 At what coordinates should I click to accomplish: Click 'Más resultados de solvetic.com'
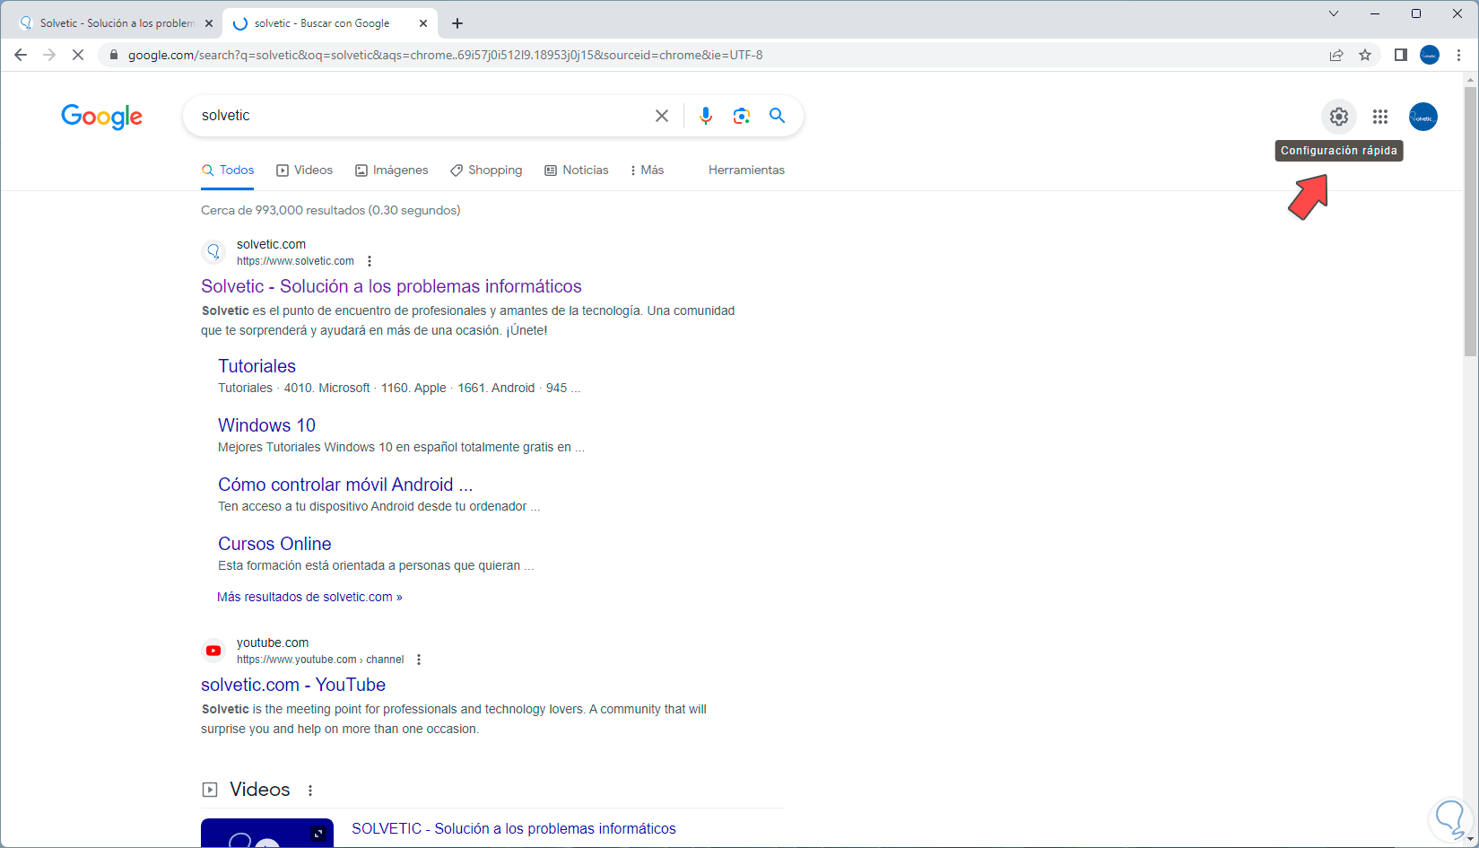(x=309, y=597)
